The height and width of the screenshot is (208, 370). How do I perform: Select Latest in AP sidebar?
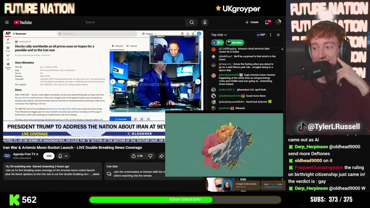pyautogui.click(x=8, y=41)
